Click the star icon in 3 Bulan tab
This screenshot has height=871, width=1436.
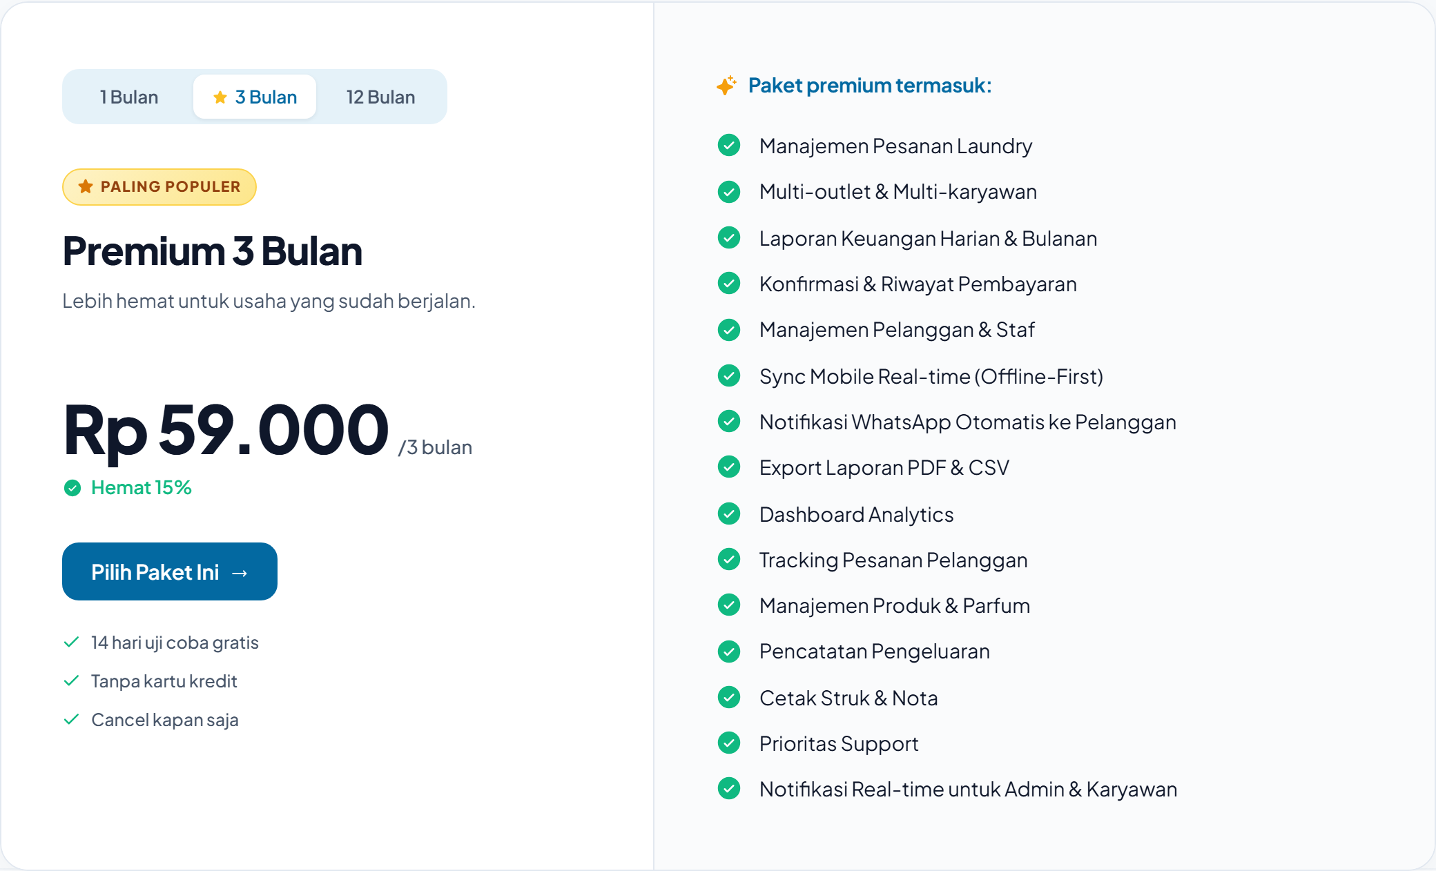pos(220,97)
